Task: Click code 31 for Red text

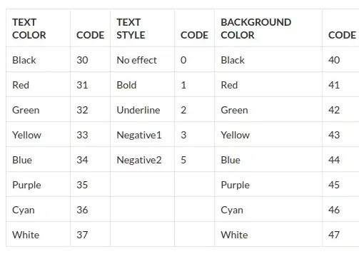Action: pos(91,84)
